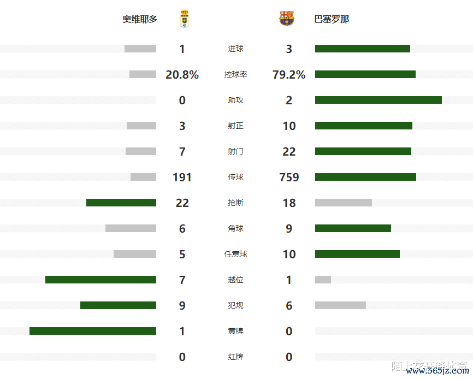Select the 巴塞罗那 team name
Image resolution: width=473 pixels, height=379 pixels.
[x=332, y=19]
